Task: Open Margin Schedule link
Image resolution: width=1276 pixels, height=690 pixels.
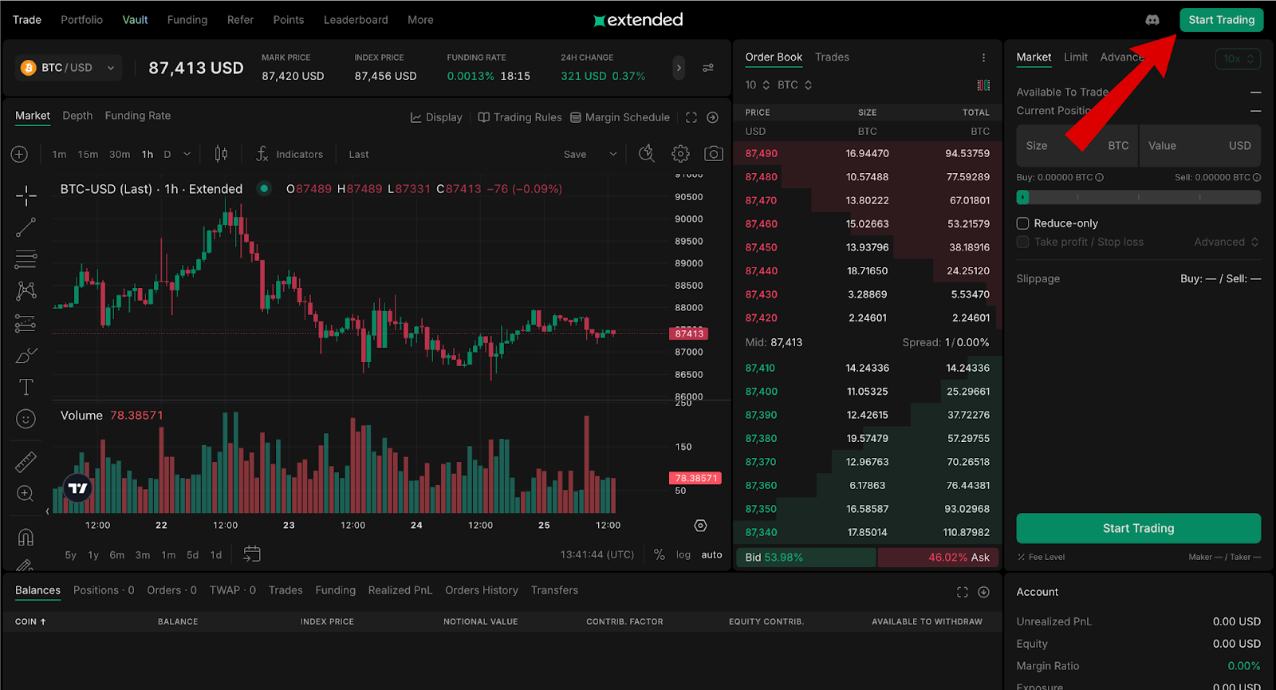Action: point(620,117)
